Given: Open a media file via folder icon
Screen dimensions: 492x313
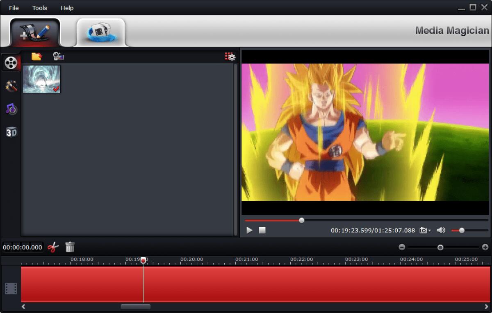Looking at the screenshot, I should [36, 57].
